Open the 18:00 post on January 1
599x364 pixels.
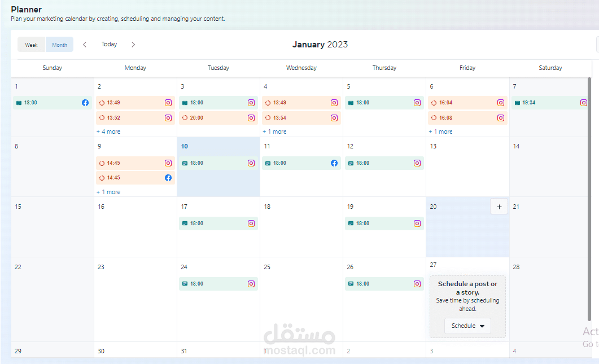[53, 103]
